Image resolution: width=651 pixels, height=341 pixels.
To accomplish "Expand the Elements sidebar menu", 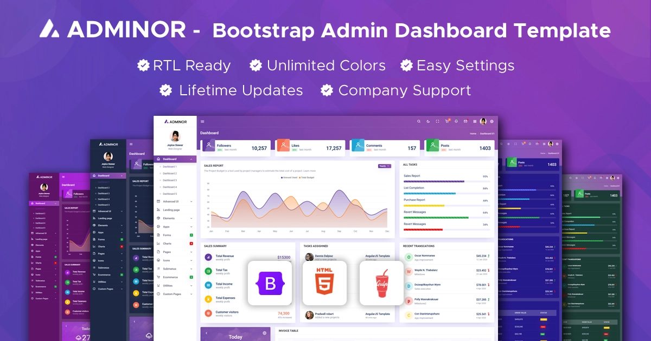I will [175, 218].
